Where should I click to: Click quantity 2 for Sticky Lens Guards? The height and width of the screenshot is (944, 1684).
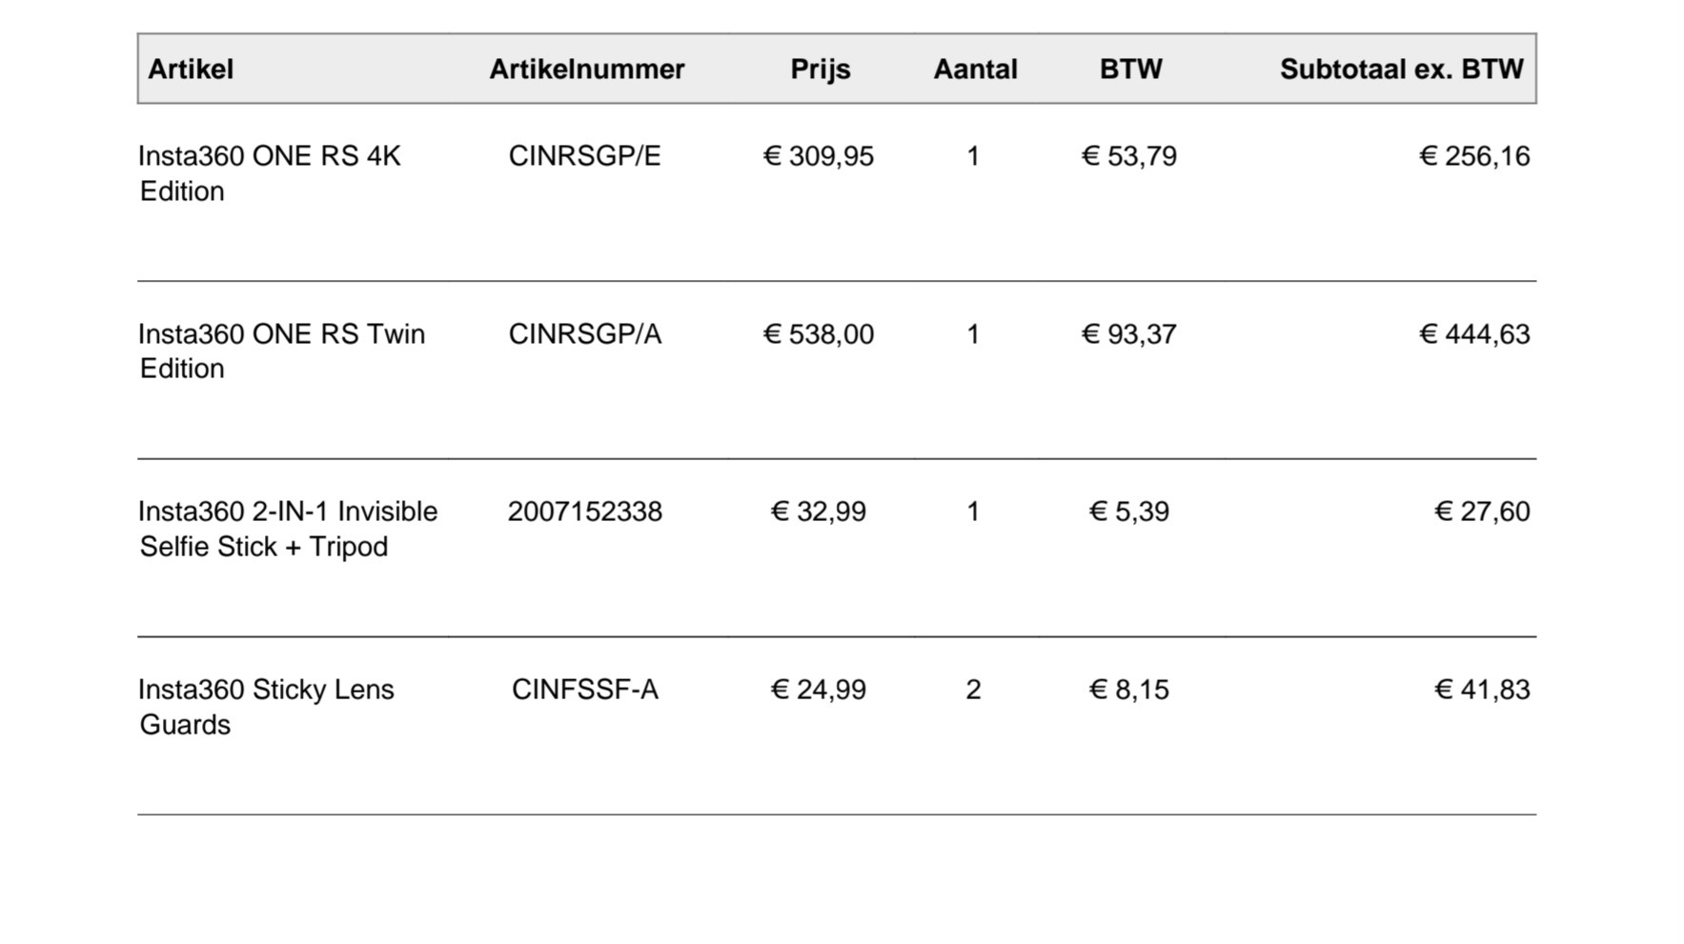[973, 690]
